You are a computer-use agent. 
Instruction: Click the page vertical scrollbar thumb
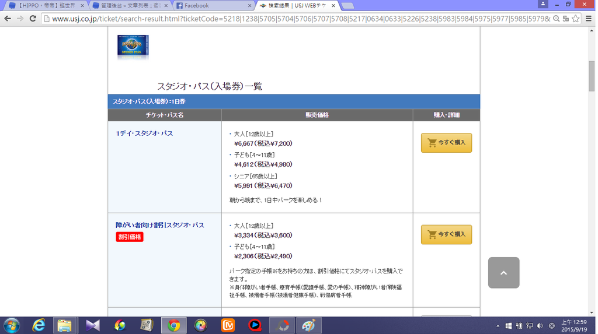coord(592,76)
